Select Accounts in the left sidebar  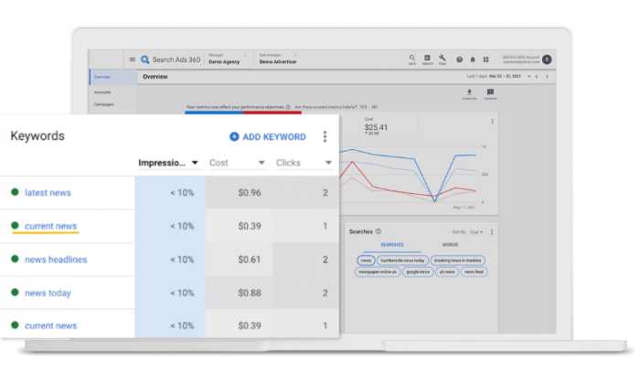point(102,92)
